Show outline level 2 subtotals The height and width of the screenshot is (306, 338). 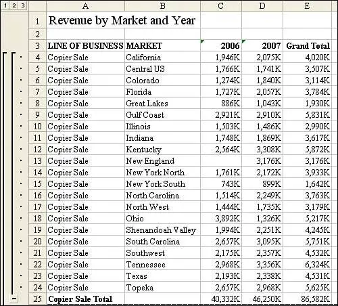(14, 5)
